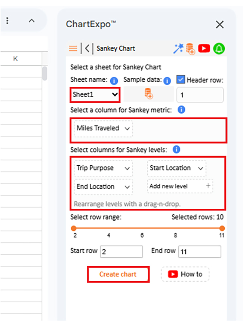Toggle the Header row checkbox
The image size is (243, 328).
(x=181, y=80)
